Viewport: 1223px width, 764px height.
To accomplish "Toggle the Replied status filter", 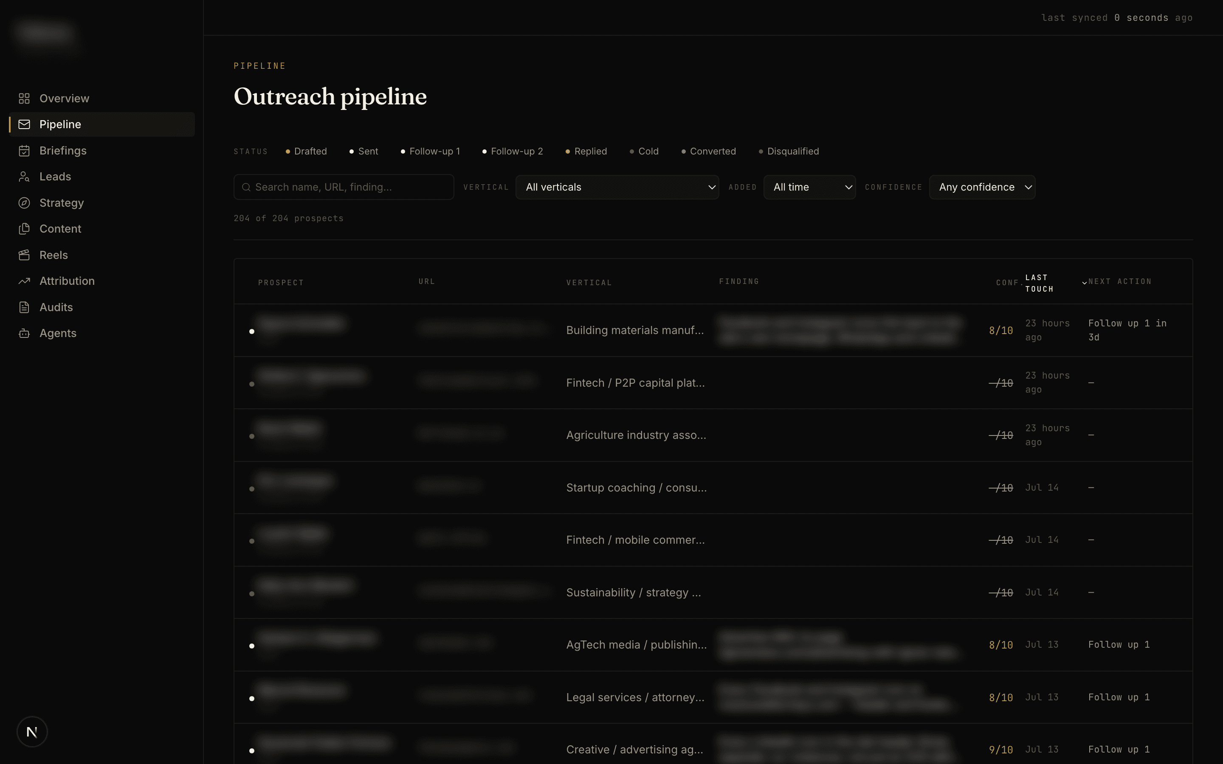I will click(586, 151).
